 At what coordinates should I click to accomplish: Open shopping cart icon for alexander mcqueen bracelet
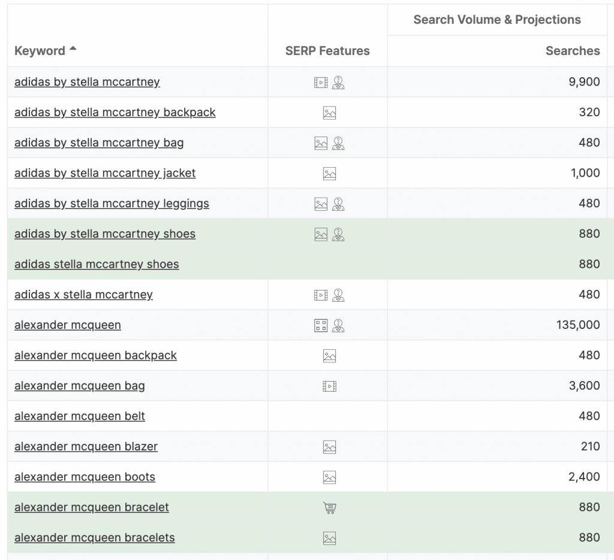[x=329, y=508]
